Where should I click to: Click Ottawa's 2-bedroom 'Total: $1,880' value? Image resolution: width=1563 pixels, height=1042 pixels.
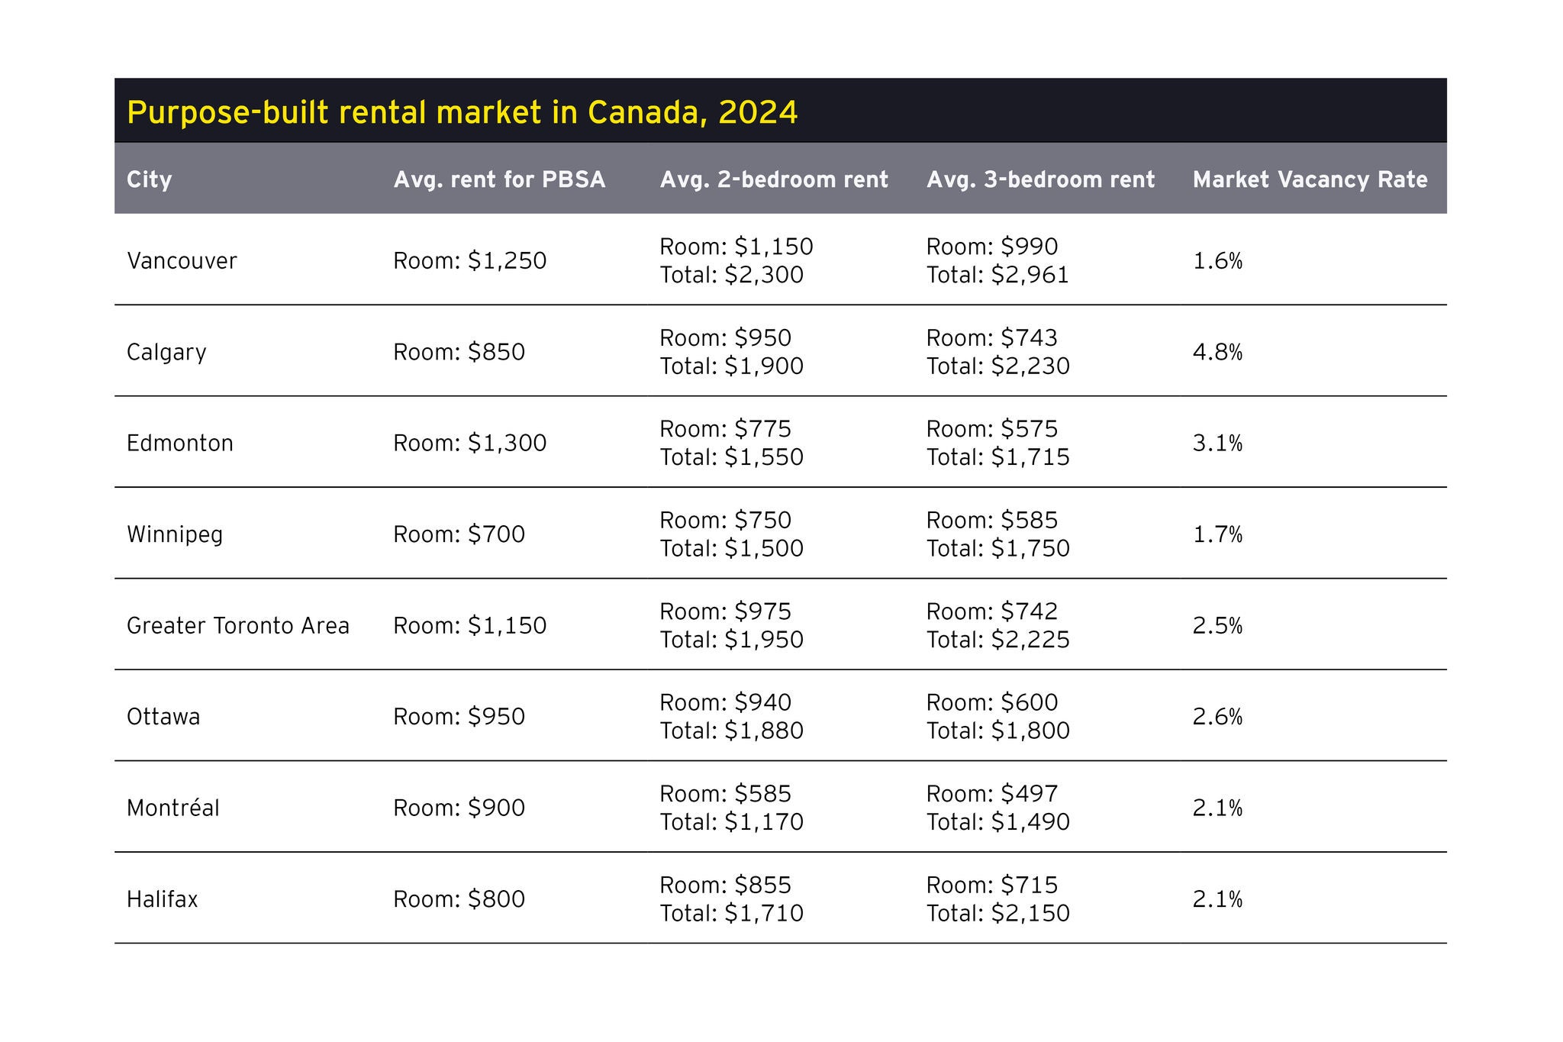(x=731, y=731)
